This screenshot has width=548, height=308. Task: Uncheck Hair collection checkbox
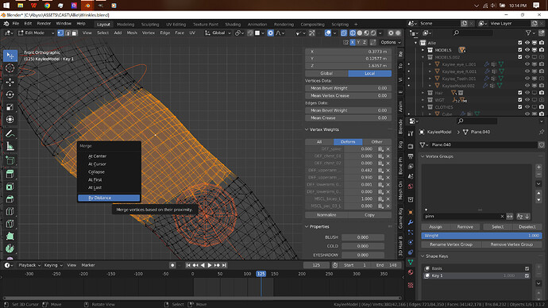519,93
